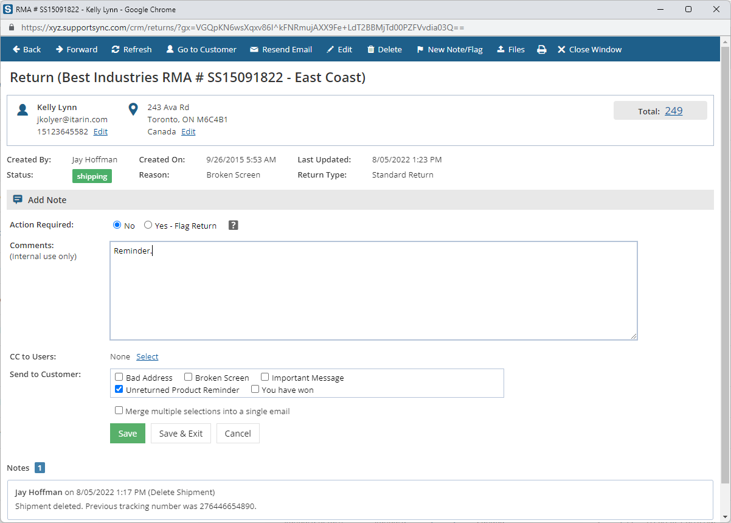Click the Save & Exit button

click(181, 434)
